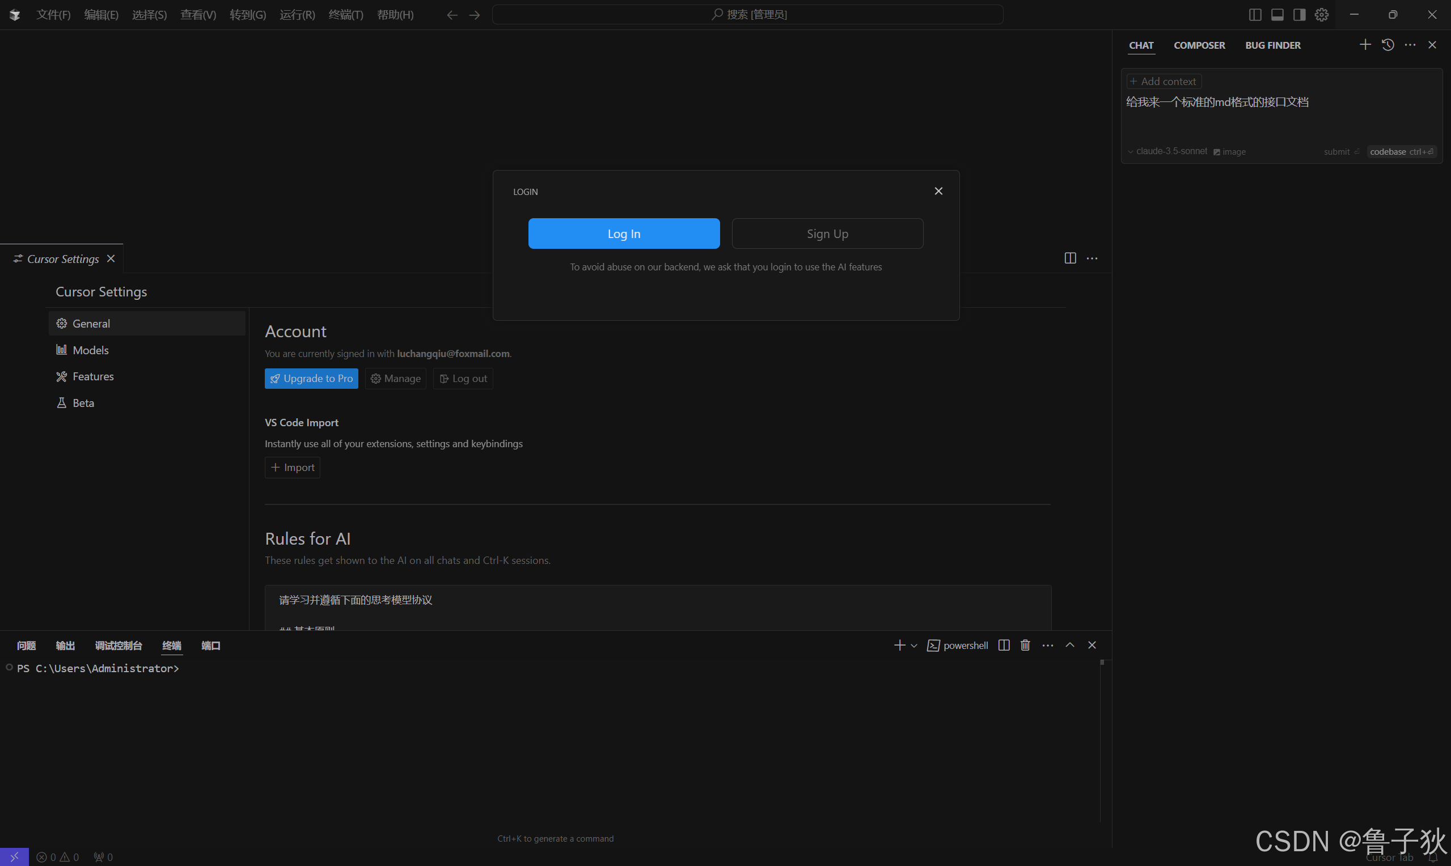
Task: Click the search box in title bar
Action: click(747, 15)
